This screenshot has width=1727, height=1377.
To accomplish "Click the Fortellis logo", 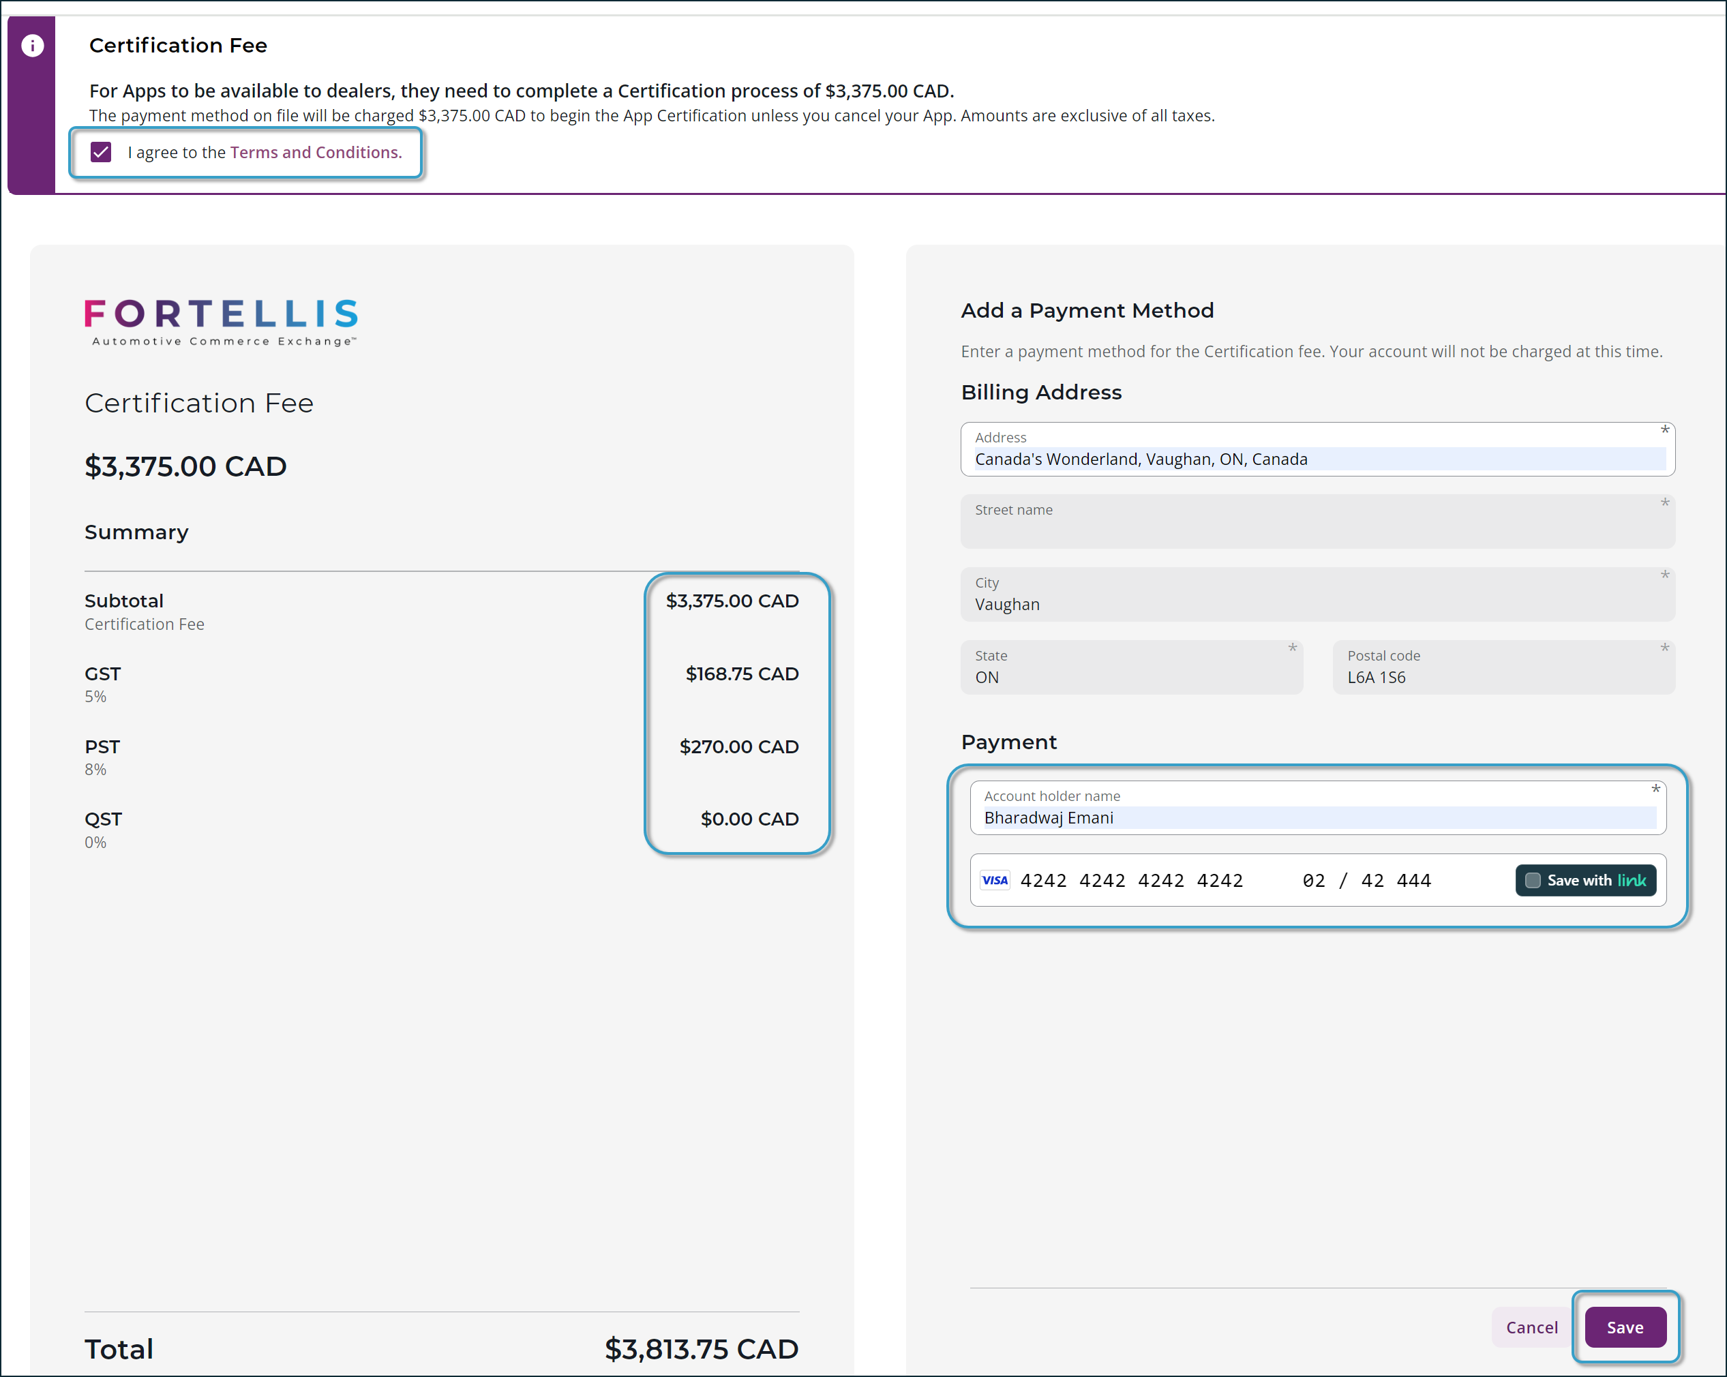I will (x=221, y=322).
